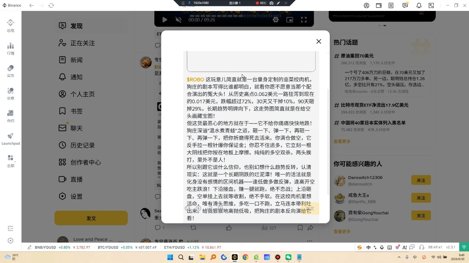Go back using the back arrow
The height and width of the screenshot is (263, 469).
click(x=32, y=5)
